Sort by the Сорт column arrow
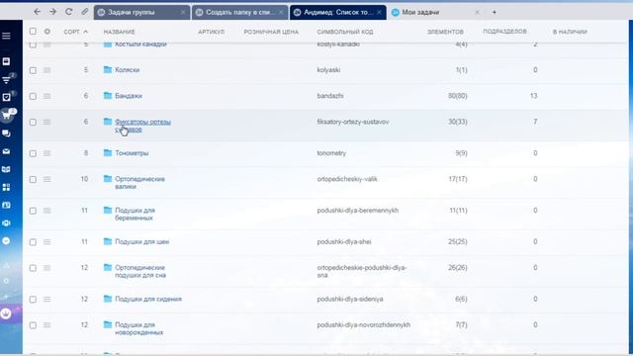The width and height of the screenshot is (633, 356). (x=85, y=32)
